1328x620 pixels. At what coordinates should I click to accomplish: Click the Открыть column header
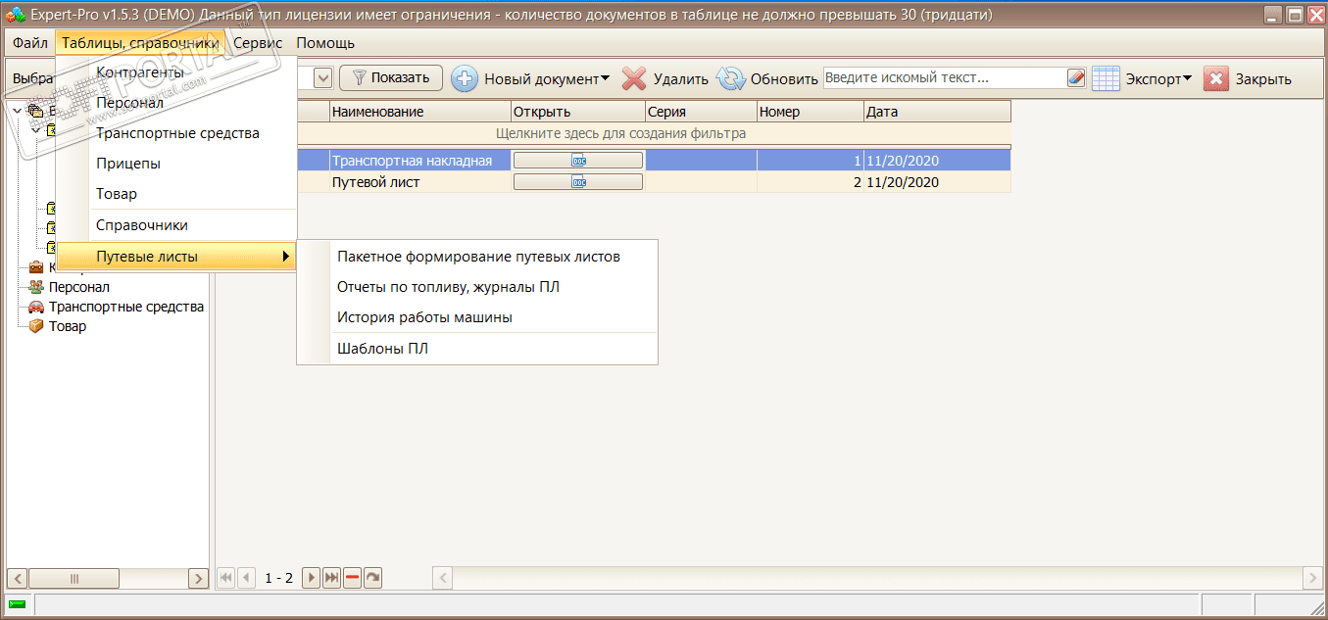[578, 112]
